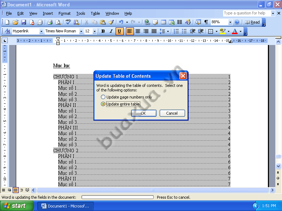Click the New Blank Document icon
The image size is (282, 211).
point(7,22)
